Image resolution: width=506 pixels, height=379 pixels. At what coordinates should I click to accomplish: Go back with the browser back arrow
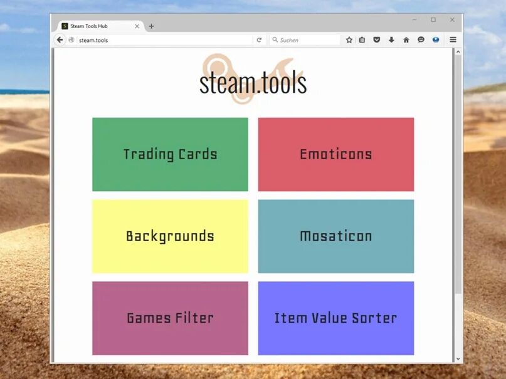(60, 39)
